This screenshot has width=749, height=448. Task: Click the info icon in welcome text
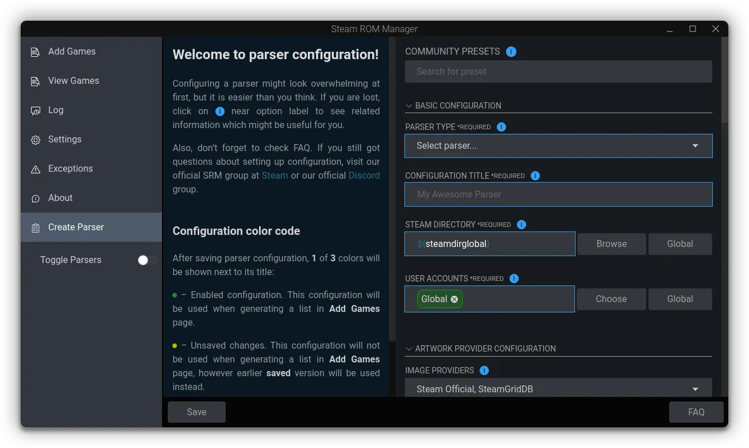tap(220, 111)
